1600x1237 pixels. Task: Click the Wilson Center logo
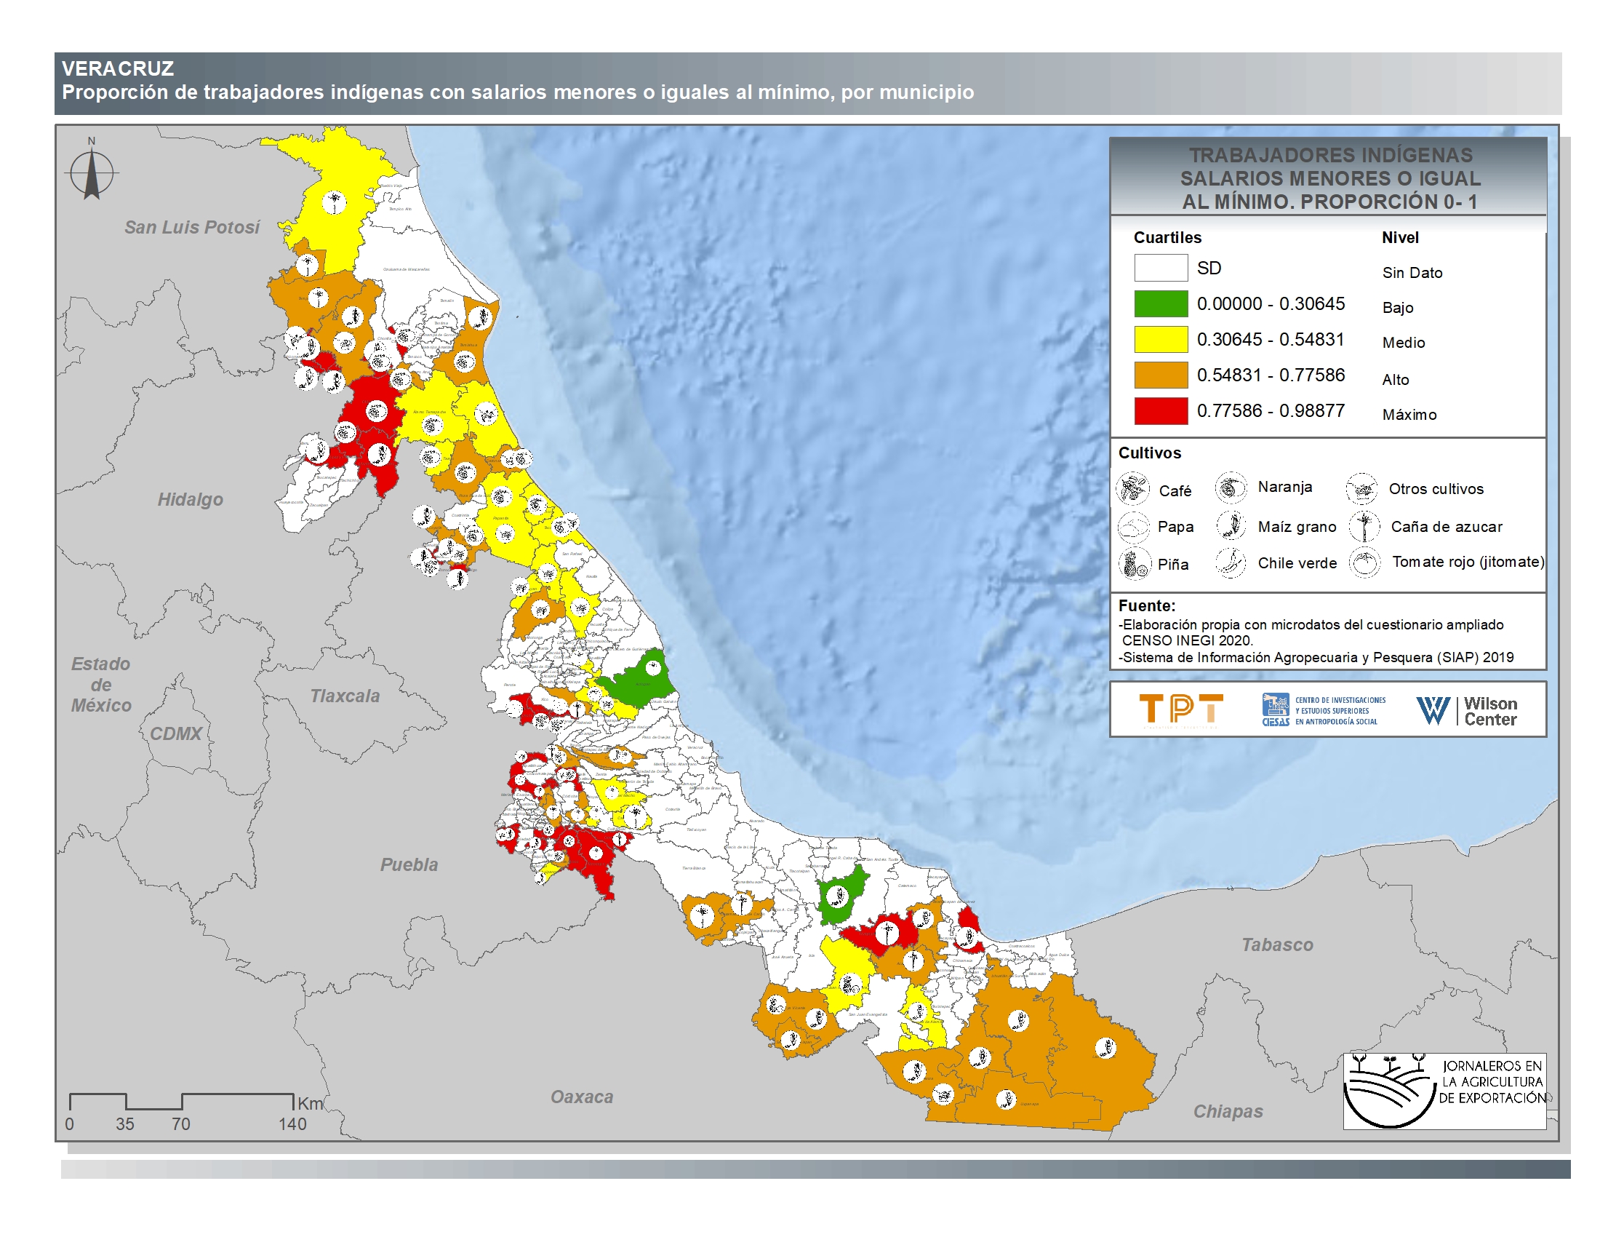[x=1467, y=710]
